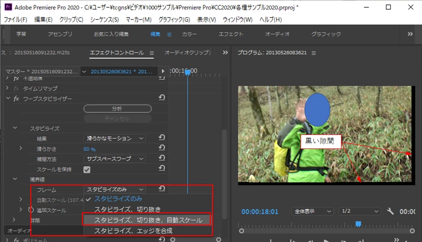Switch to the オーディオクリップ panel tab
Image resolution: width=422 pixels, height=242 pixels.
pyautogui.click(x=188, y=53)
